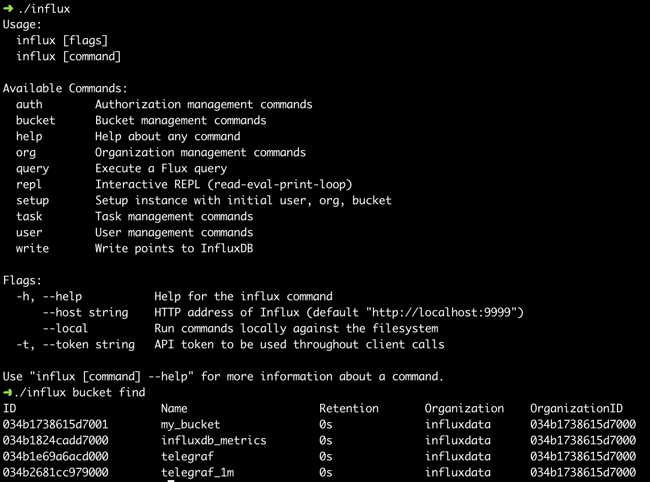650x482 pixels.
Task: Click the 'my_bucket' bucket name
Action: (x=190, y=425)
